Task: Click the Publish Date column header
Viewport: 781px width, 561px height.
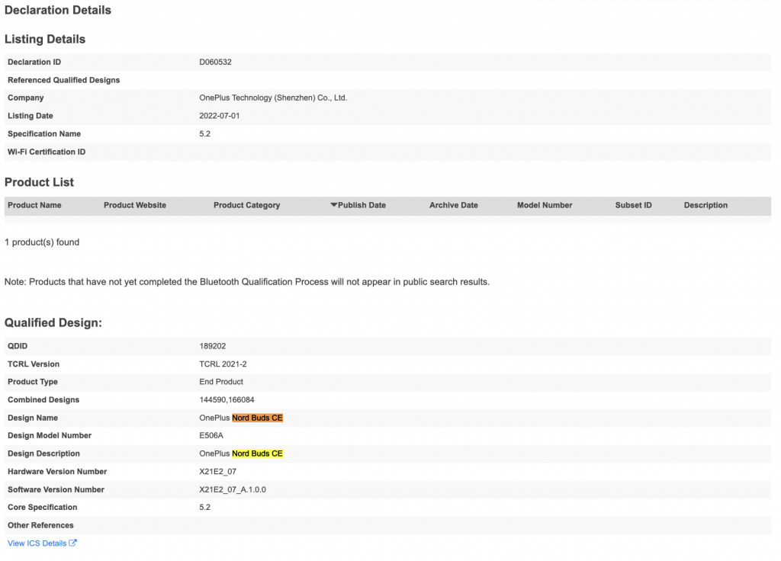Action: [362, 205]
